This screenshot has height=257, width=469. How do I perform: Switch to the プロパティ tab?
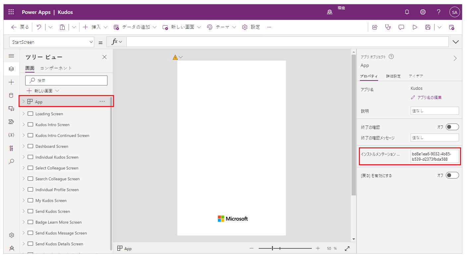click(x=369, y=76)
